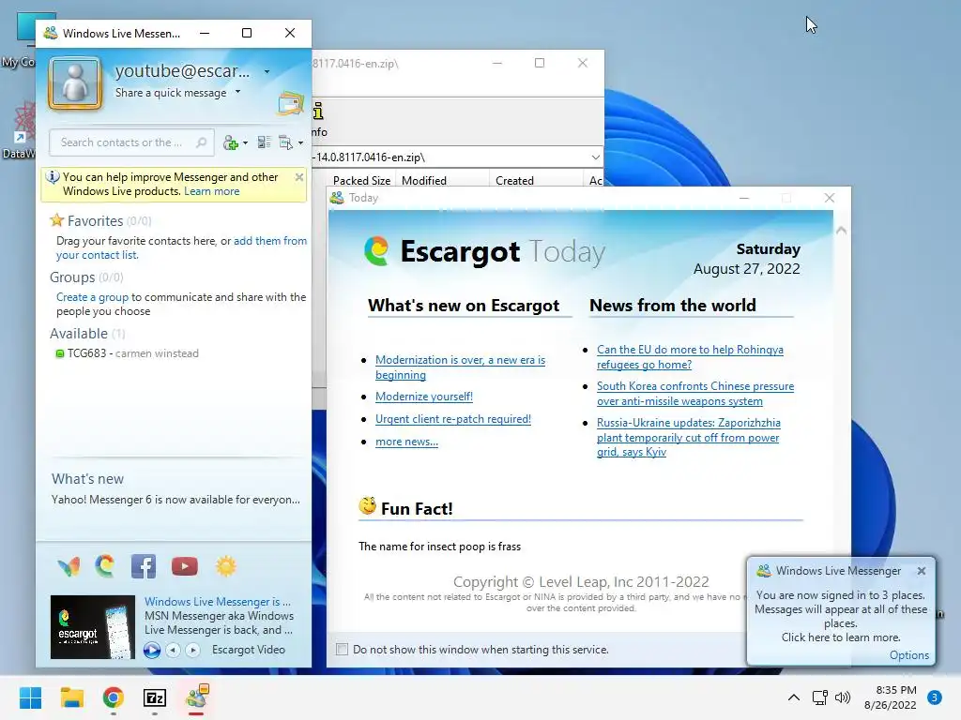Click the add a contact icon
The image size is (961, 720).
(231, 142)
